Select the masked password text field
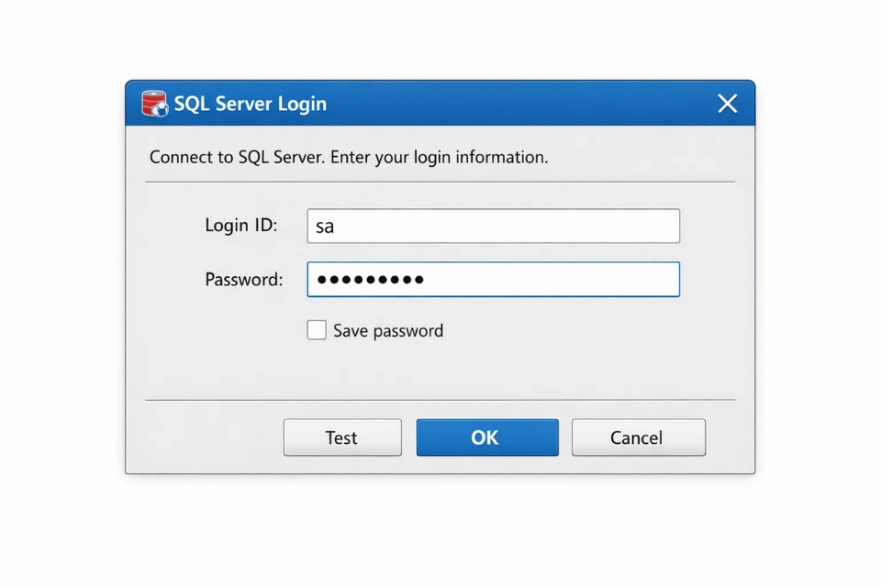 pyautogui.click(x=493, y=279)
